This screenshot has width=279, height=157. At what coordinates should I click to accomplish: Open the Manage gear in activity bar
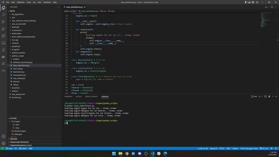[3, 143]
